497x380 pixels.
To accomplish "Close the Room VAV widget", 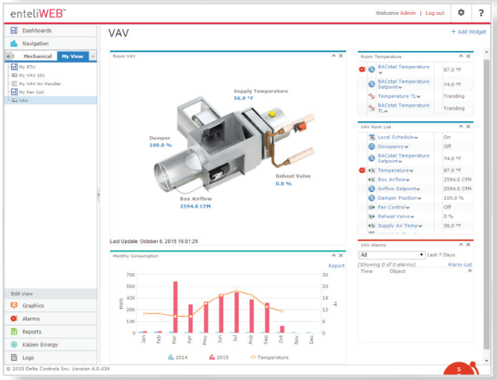I will coord(341,56).
